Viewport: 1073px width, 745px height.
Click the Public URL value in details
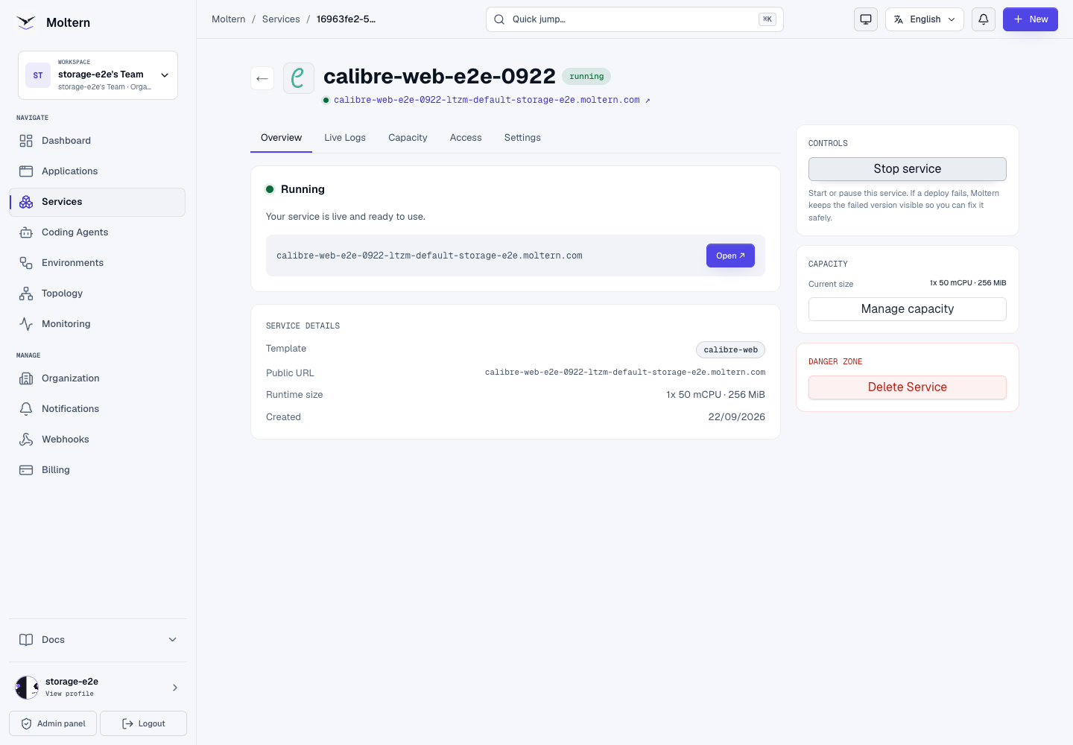pos(625,372)
